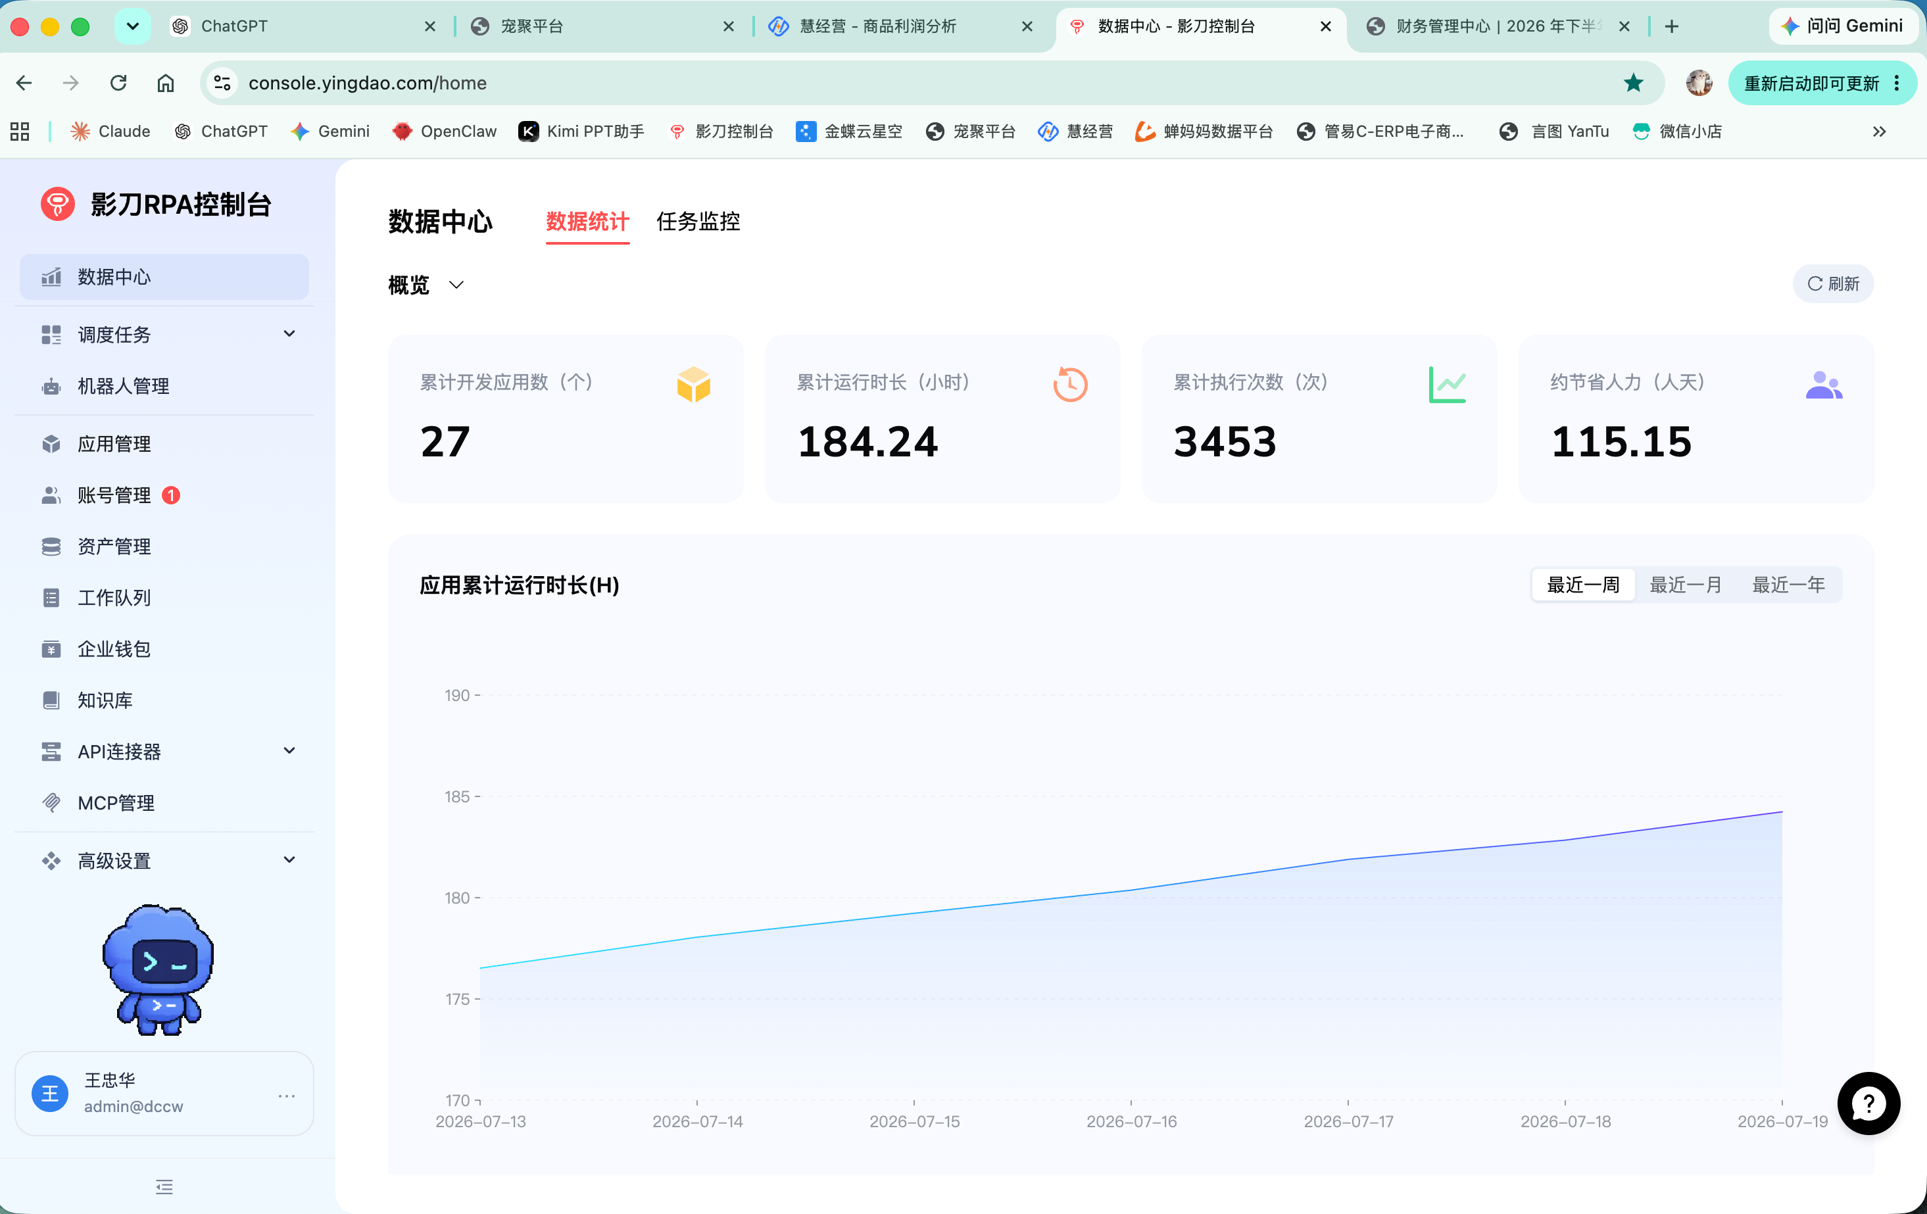1927x1214 pixels.
Task: Open 资产管理 database icon
Action: point(51,546)
